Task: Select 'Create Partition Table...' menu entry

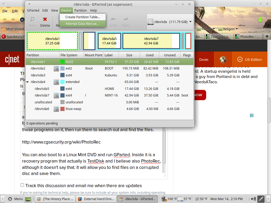Action: click(x=83, y=17)
